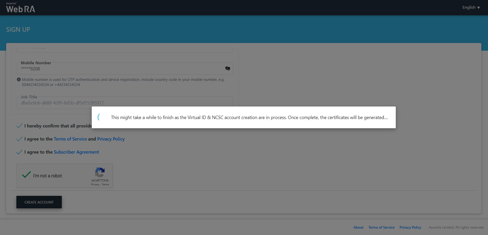Open the Privacy Policy link in agreement
The height and width of the screenshot is (235, 488).
point(111,139)
